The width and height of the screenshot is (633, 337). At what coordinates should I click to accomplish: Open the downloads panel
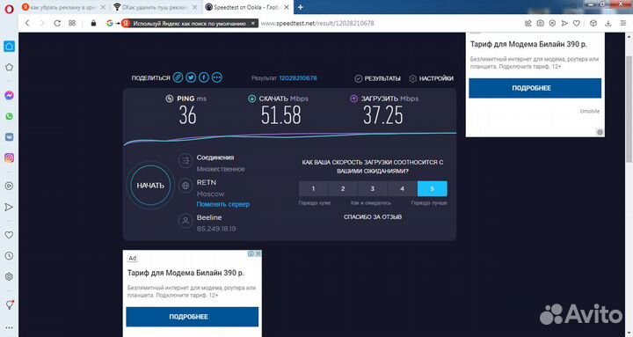click(x=608, y=24)
